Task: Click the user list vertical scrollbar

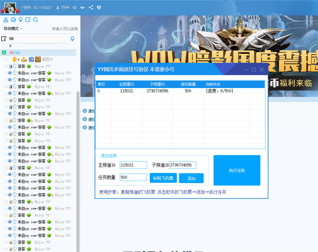Action: [x=78, y=172]
